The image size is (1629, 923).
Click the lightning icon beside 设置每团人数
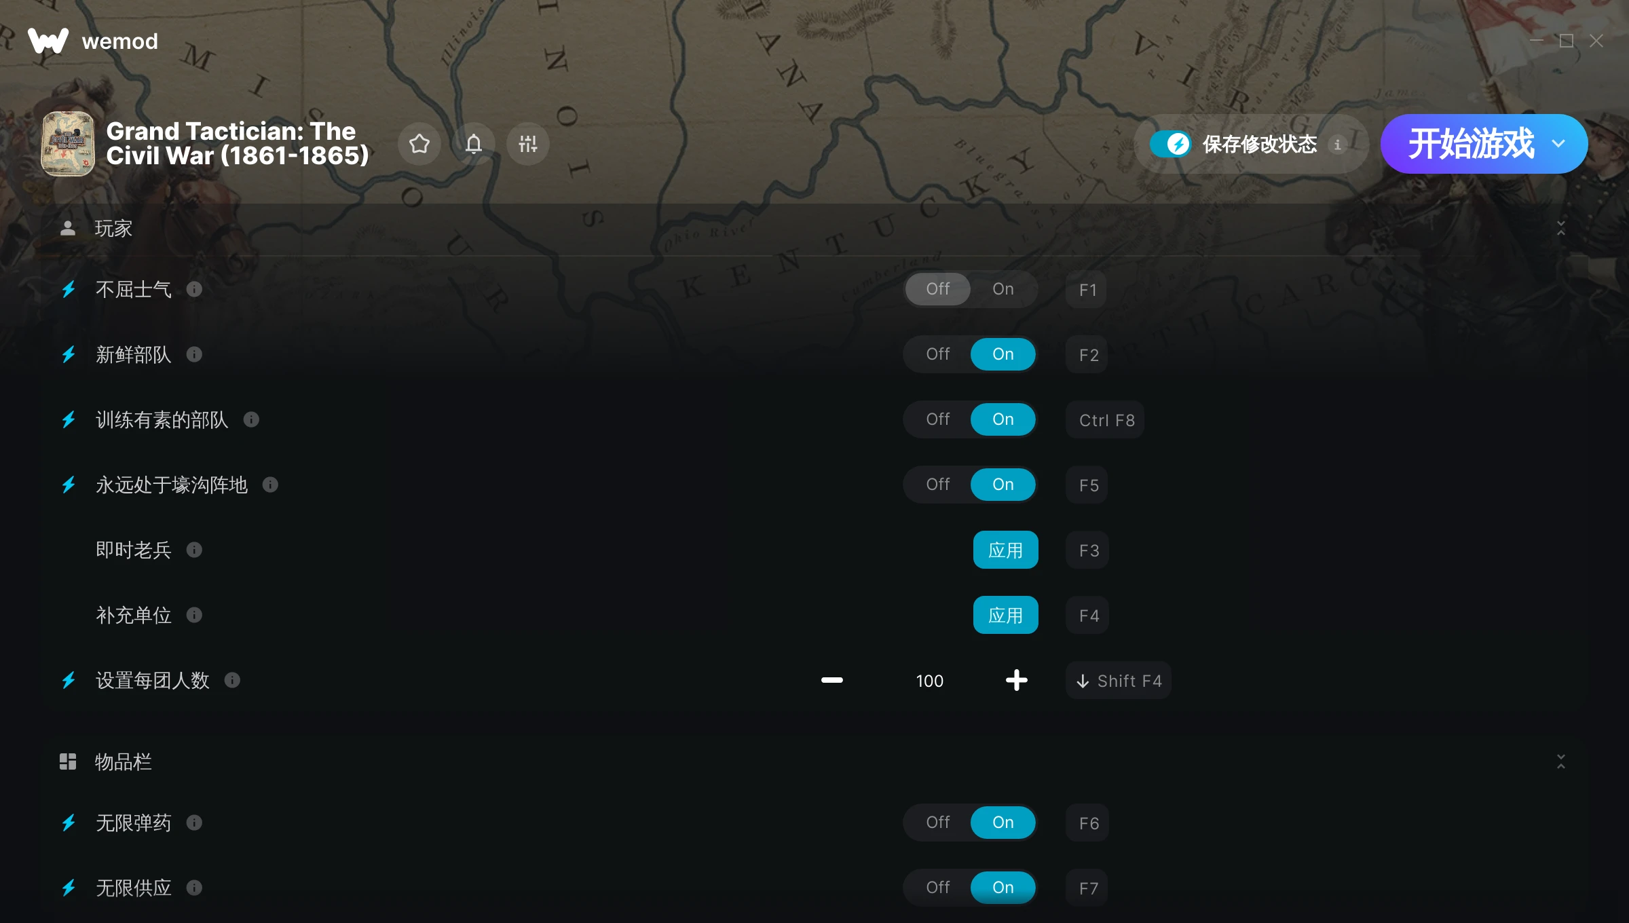[x=69, y=680]
